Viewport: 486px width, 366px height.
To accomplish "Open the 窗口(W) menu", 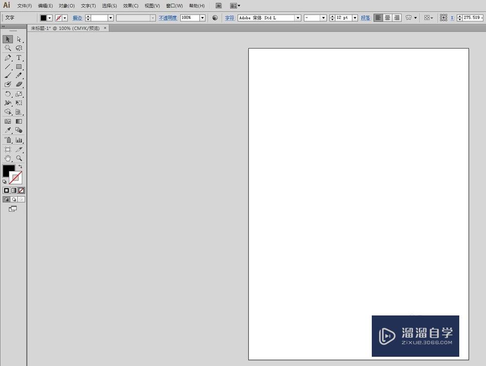I will (x=174, y=5).
